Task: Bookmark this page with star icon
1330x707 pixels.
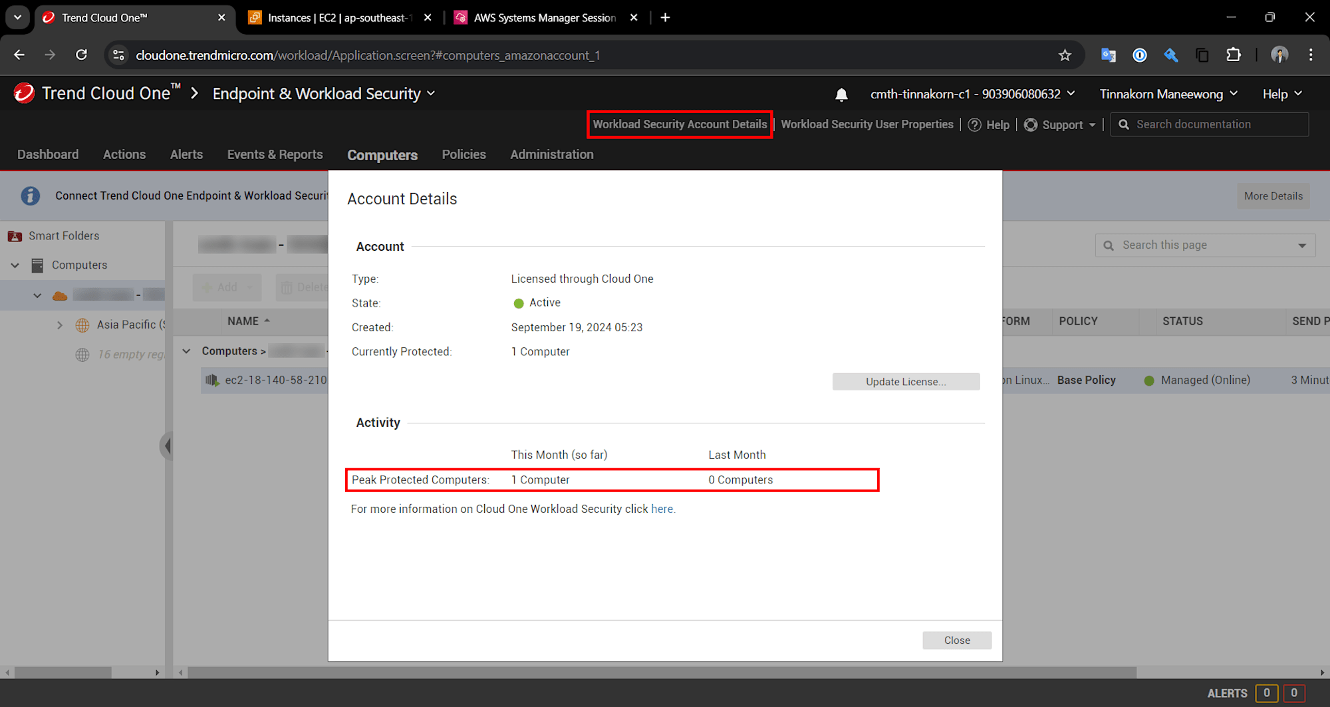Action: (1065, 55)
